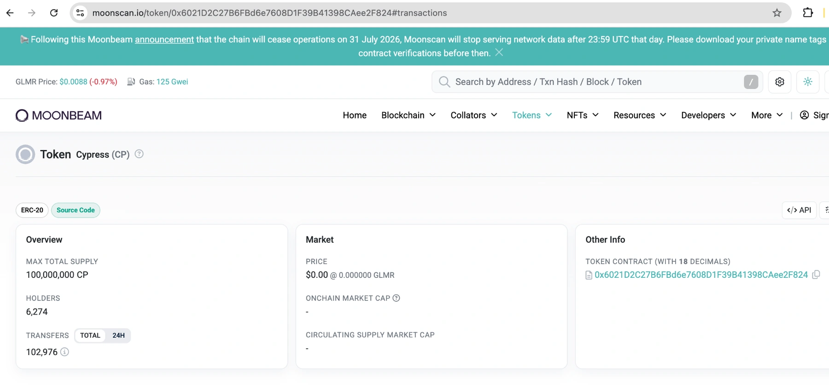829x385 pixels.
Task: Click 125 Gwei gas link
Action: click(172, 82)
